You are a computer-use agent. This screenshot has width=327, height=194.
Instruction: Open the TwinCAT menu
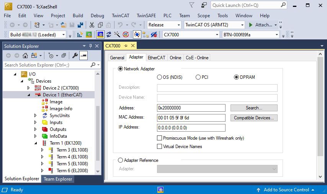click(x=120, y=16)
